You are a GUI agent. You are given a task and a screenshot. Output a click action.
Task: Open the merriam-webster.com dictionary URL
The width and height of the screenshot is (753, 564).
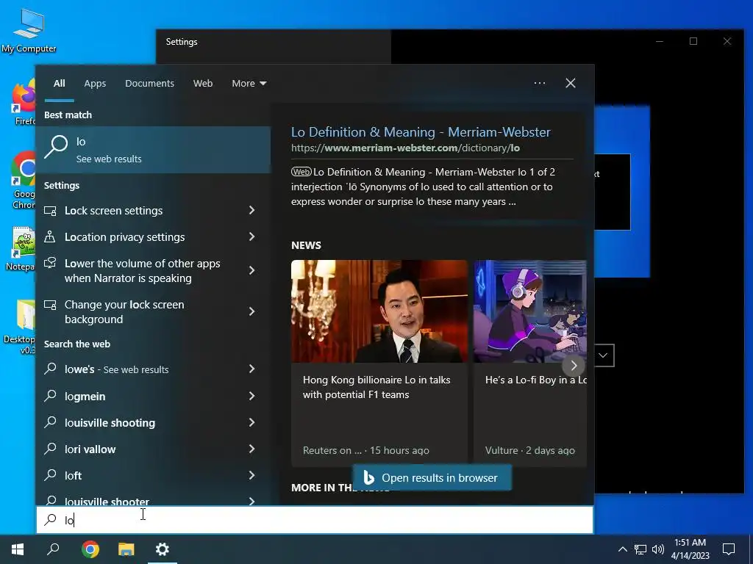[405, 148]
